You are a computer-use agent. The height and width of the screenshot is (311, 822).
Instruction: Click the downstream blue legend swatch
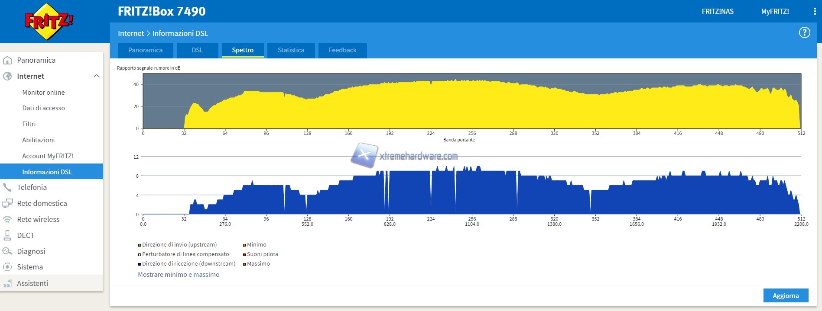coord(140,264)
